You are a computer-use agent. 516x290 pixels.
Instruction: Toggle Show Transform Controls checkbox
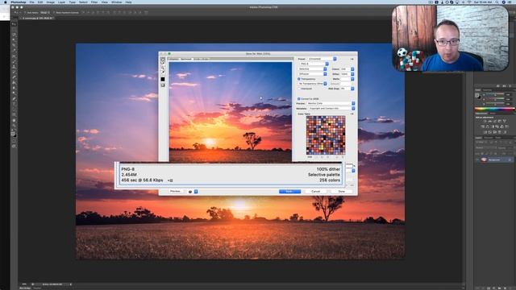click(54, 13)
